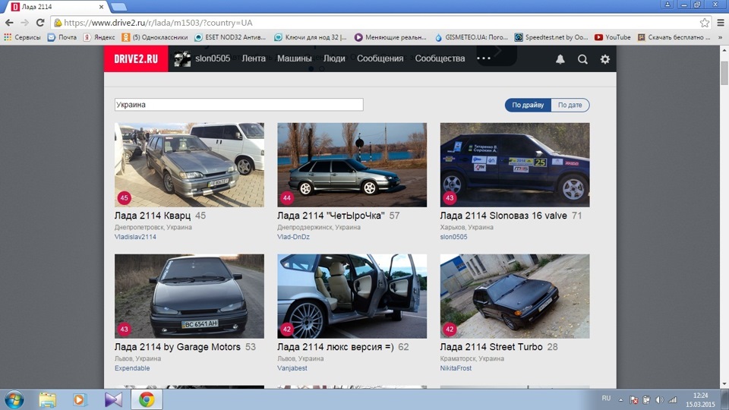Show more bookmarks via the chevron
729x410 pixels.
coord(721,37)
